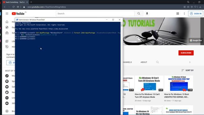204x115 pixels.
Task: Open the browser downloads icon
Action: click(200, 7)
